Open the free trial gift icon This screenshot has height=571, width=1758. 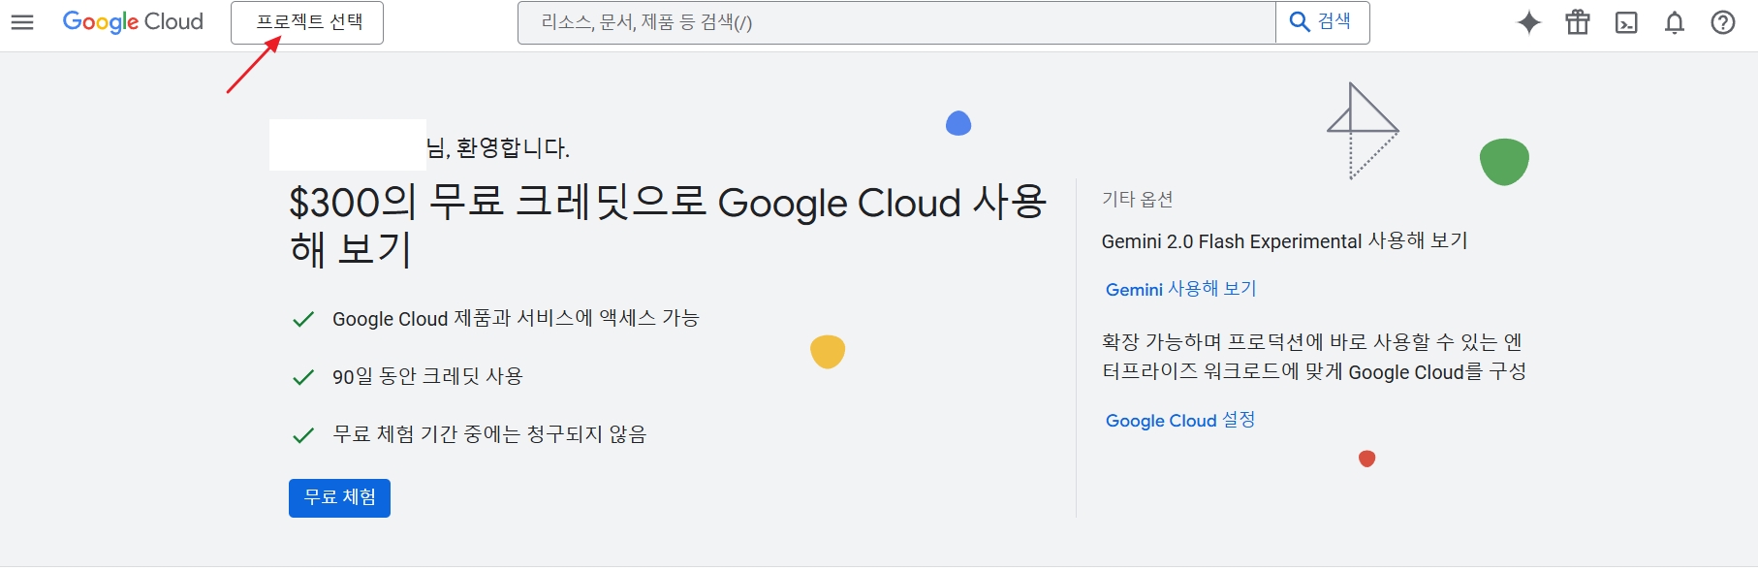click(x=1578, y=22)
